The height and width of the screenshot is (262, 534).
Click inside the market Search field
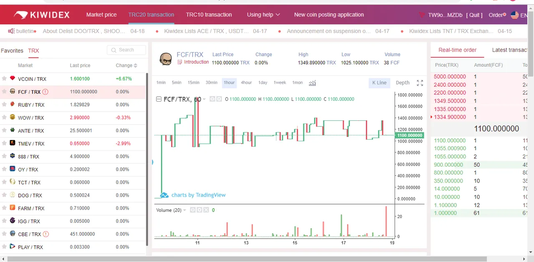[x=126, y=50]
